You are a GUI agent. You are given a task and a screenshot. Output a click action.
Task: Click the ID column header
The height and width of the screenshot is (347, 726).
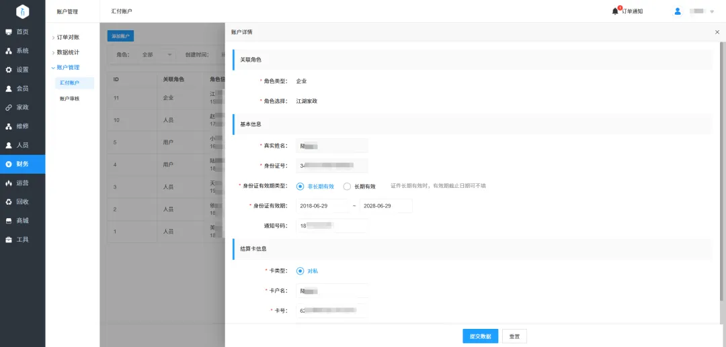point(116,79)
